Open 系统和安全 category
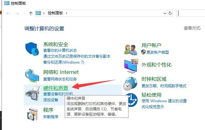 56,45
